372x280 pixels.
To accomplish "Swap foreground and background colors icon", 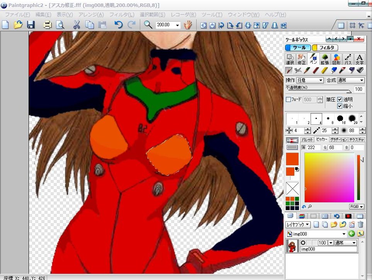I will coord(297,169).
